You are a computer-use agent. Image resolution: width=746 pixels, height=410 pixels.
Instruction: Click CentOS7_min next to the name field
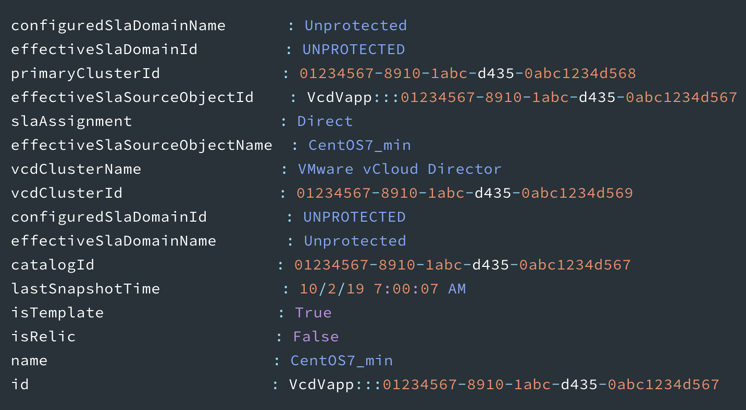(342, 361)
